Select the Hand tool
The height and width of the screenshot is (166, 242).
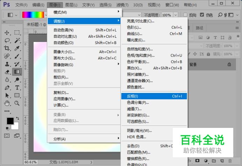pyautogui.click(x=7, y=103)
